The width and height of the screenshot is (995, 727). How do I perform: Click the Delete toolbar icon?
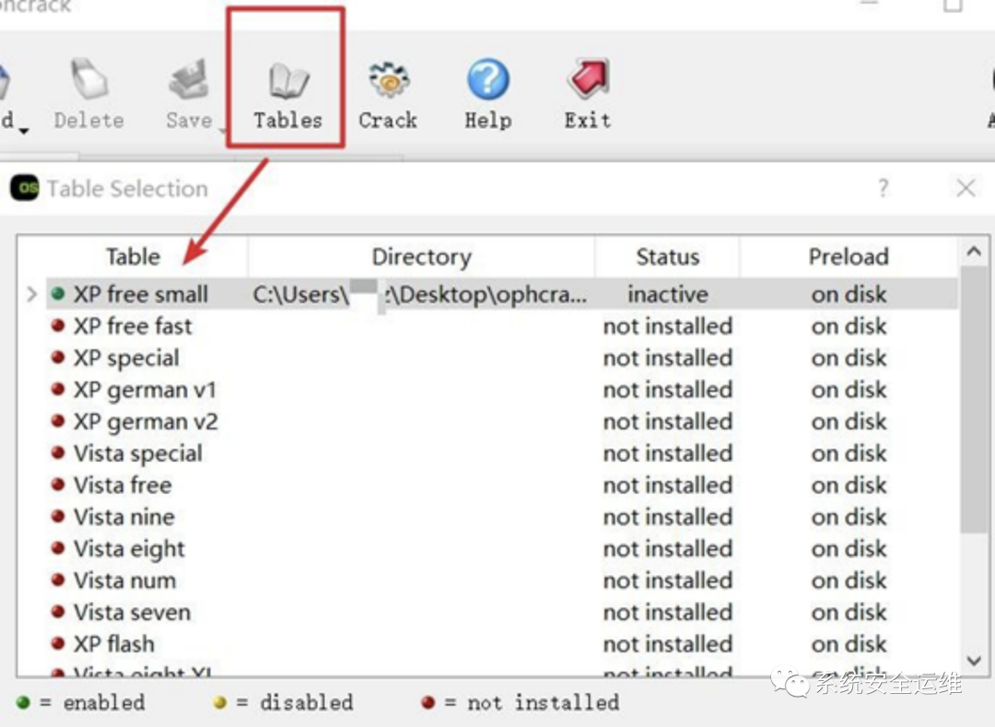[88, 95]
